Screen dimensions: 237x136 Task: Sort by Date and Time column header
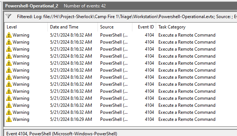(64, 27)
